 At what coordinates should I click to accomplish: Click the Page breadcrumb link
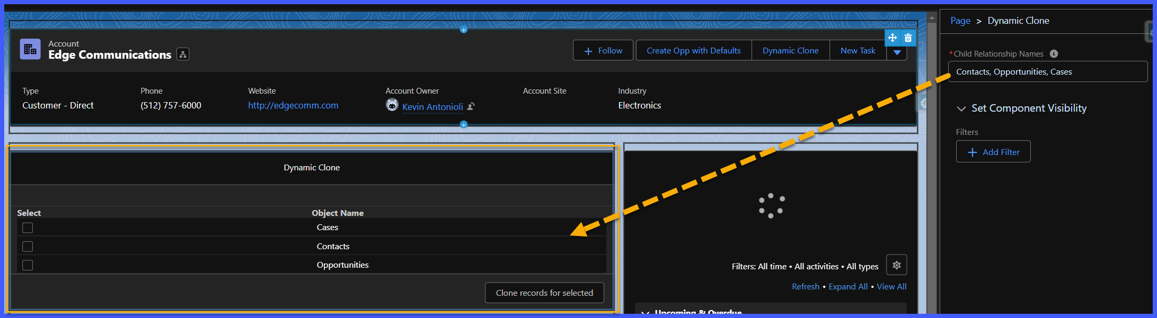[960, 21]
